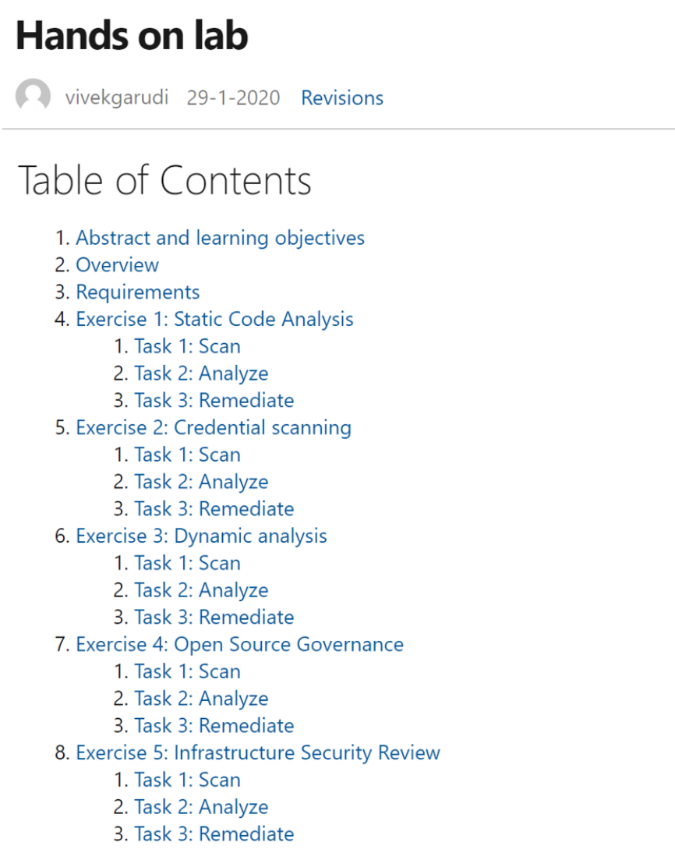
Task: Open the Revisions link
Action: click(342, 98)
